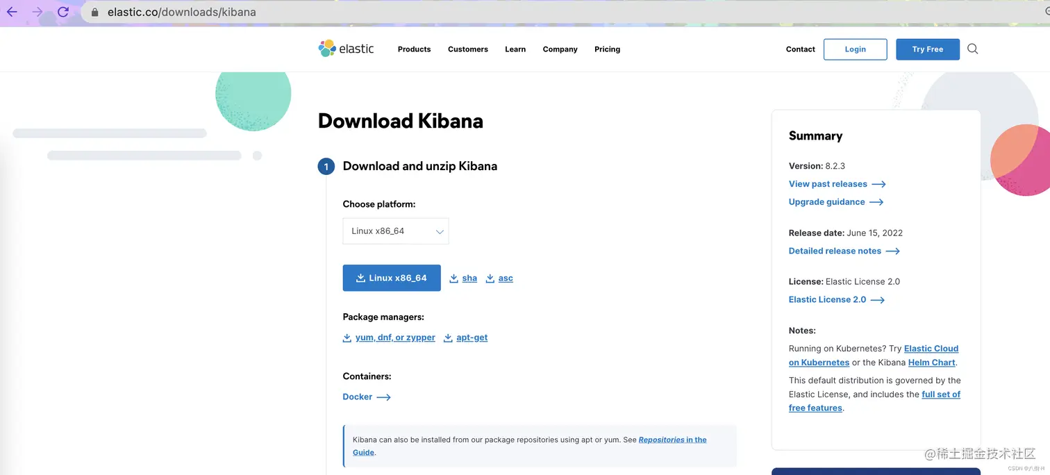Download Kibana with Linux x86_64 button
The image size is (1050, 475).
click(392, 278)
